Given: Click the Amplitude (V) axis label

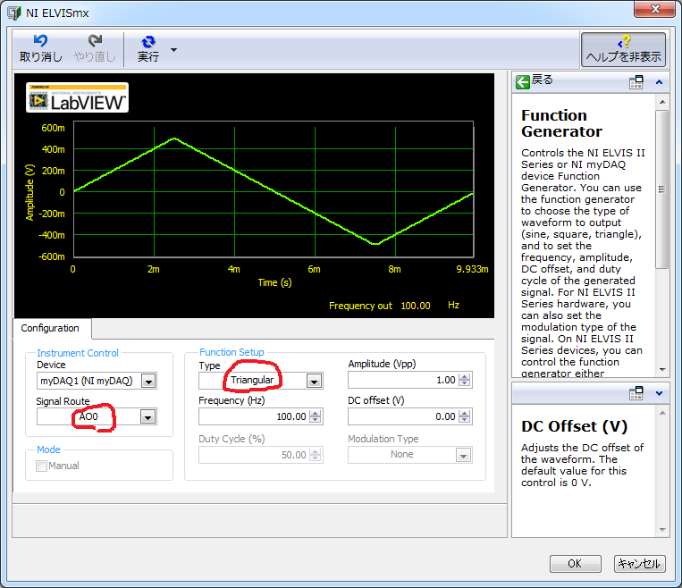Looking at the screenshot, I should tap(29, 192).
